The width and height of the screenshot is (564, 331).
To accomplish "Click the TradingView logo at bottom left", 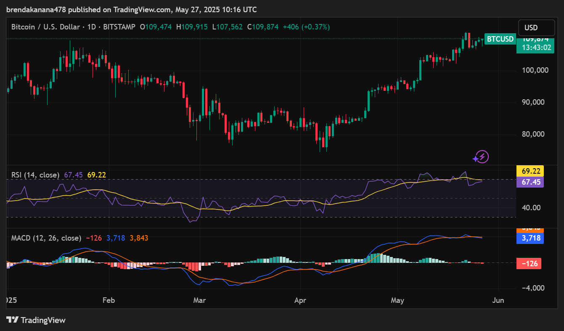I will (36, 320).
